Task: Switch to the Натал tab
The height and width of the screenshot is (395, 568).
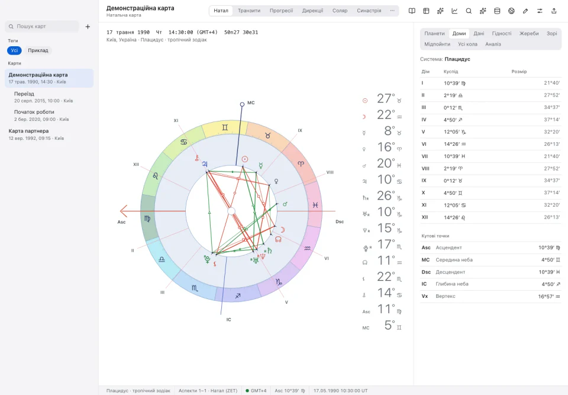Action: pyautogui.click(x=221, y=11)
